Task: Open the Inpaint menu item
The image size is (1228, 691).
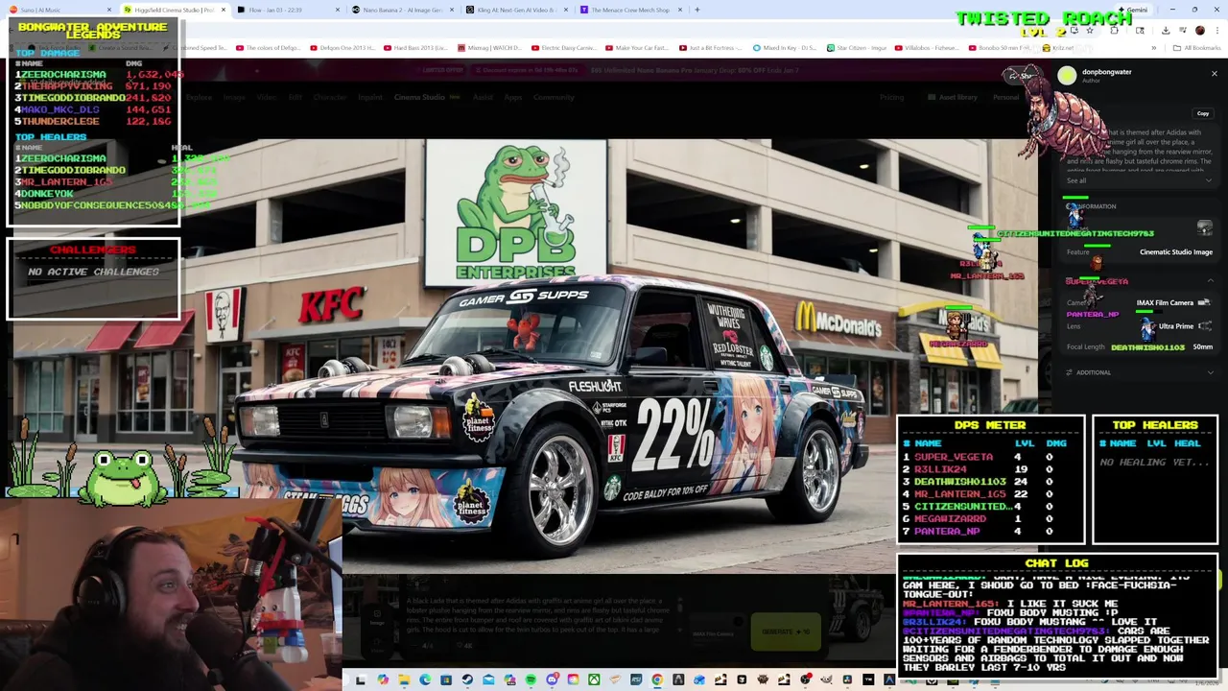Action: pos(370,97)
